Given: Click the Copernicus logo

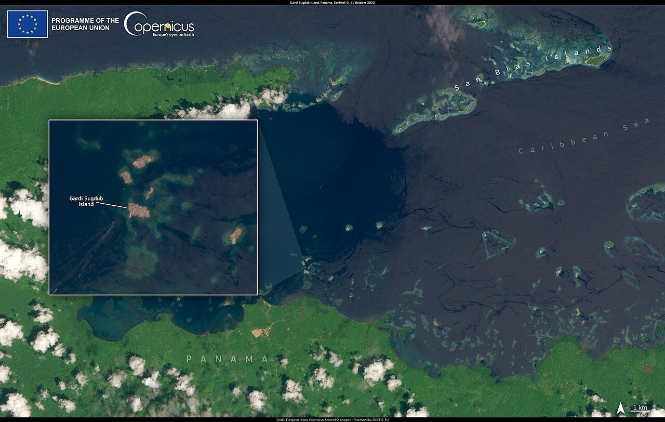Looking at the screenshot, I should (159, 24).
